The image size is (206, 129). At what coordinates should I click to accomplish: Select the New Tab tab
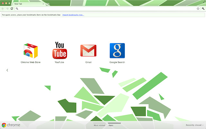tap(28, 4)
